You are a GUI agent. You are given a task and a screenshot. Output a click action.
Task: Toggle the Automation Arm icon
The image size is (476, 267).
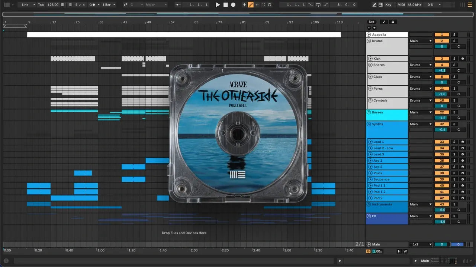coord(251,5)
